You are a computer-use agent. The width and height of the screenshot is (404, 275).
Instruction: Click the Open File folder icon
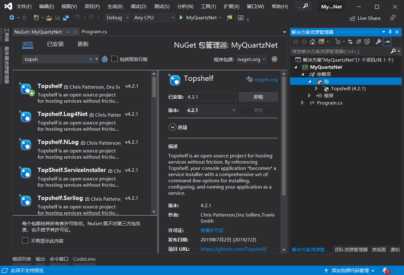click(49, 18)
